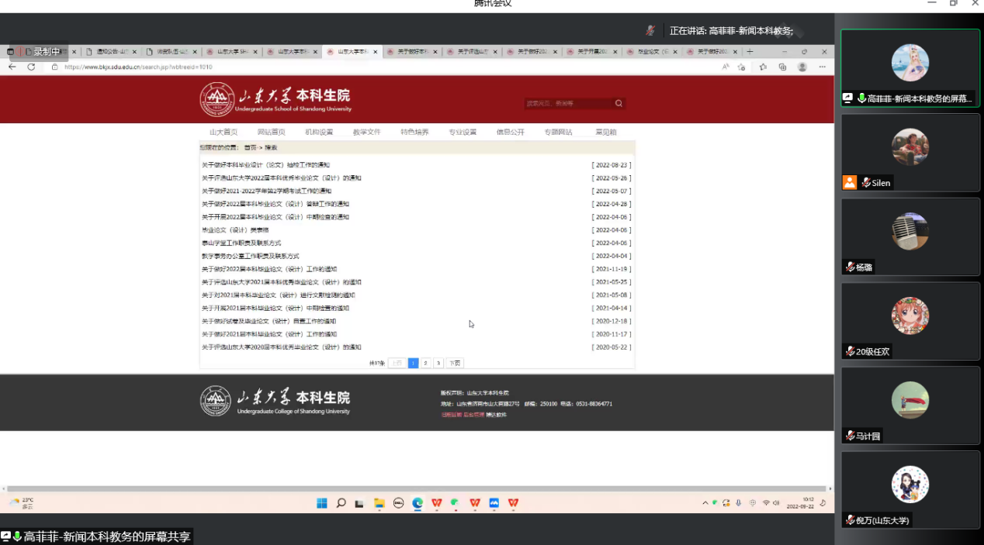Click the website search input field
The image size is (984, 545).
click(x=568, y=103)
